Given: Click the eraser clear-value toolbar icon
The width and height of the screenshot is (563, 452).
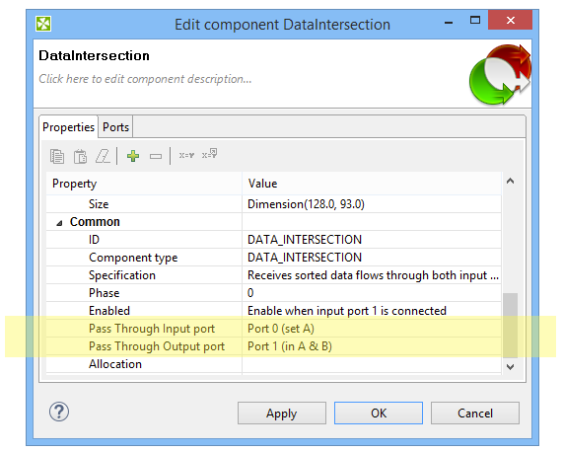Looking at the screenshot, I should click(x=103, y=156).
